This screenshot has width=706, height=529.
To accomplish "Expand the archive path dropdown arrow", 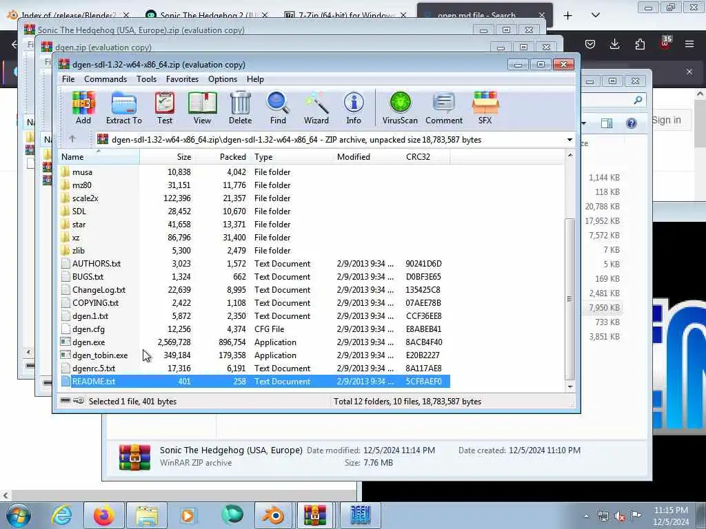I will (569, 139).
